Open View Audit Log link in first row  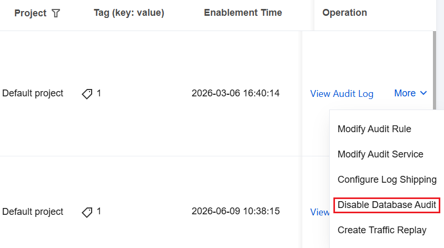(x=342, y=94)
